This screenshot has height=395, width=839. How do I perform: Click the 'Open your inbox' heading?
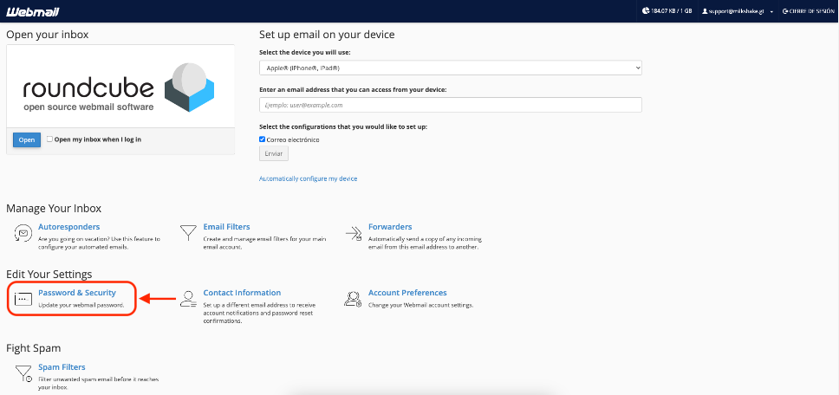click(48, 35)
